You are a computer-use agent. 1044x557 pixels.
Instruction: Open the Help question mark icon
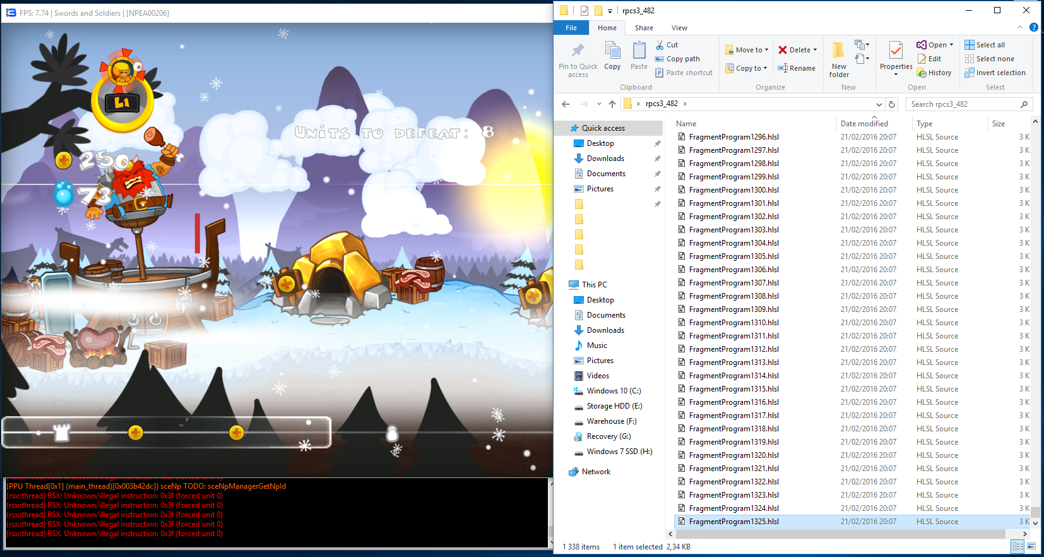pyautogui.click(x=1033, y=27)
